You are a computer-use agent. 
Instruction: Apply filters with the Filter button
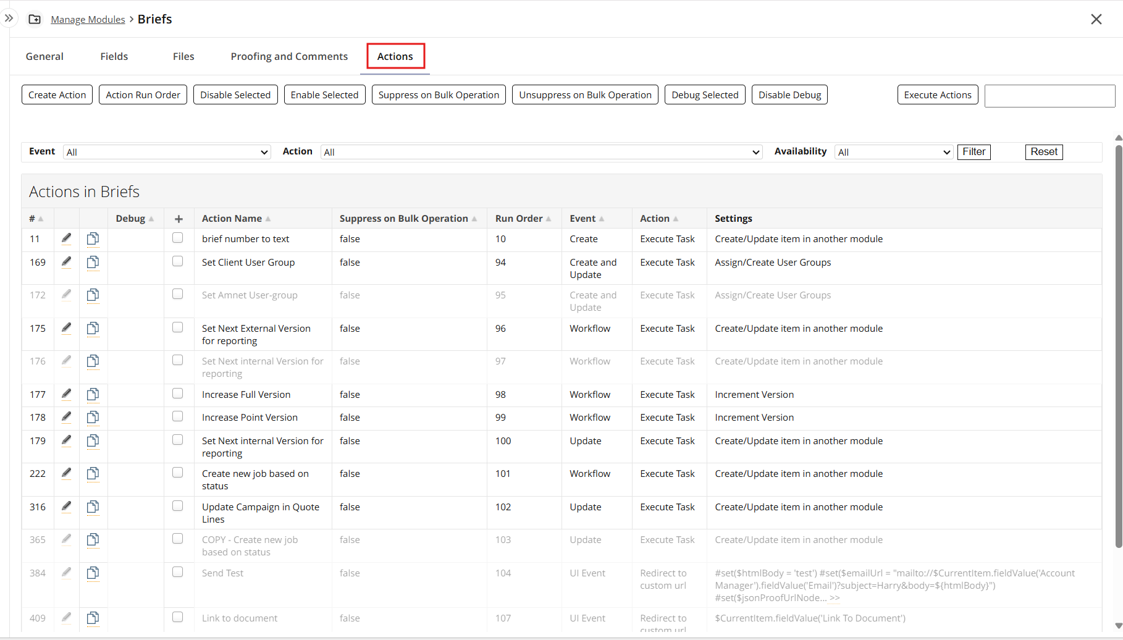click(x=974, y=152)
